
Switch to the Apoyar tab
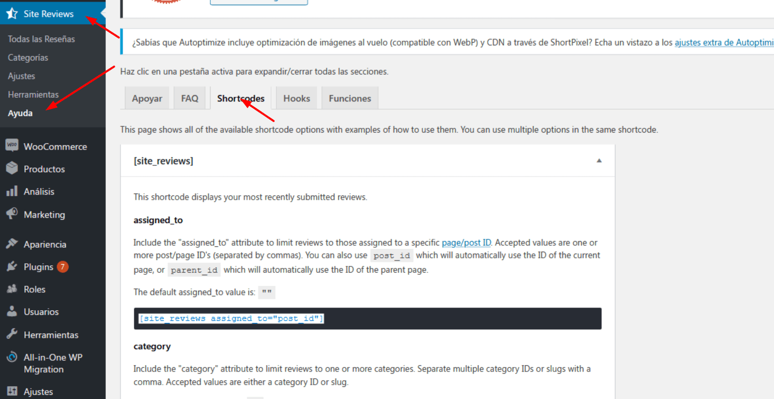(147, 98)
